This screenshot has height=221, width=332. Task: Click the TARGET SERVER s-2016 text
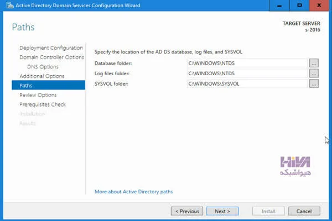tap(302, 27)
